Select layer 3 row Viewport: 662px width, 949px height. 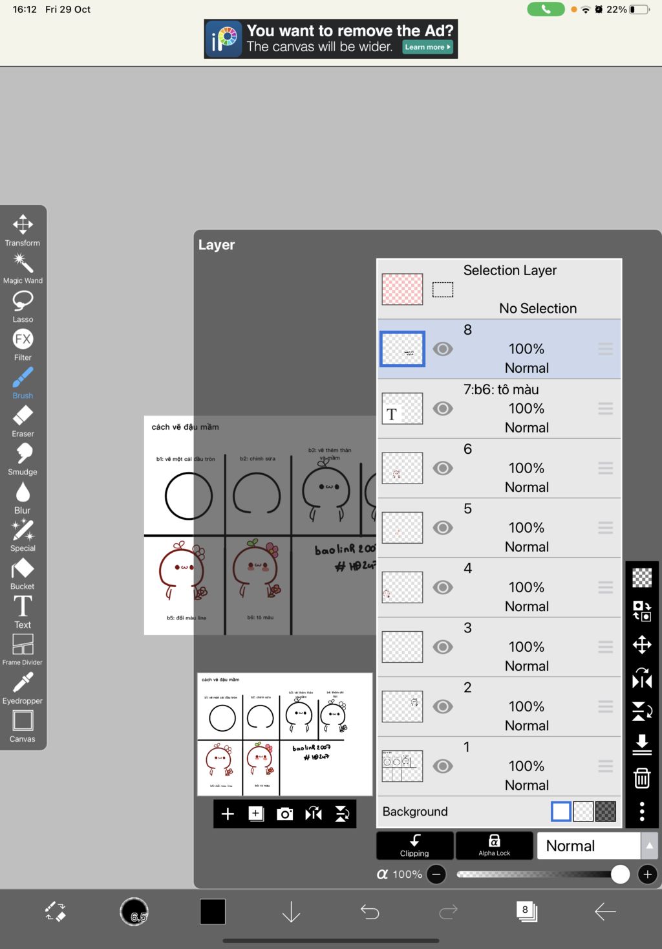[x=499, y=647]
